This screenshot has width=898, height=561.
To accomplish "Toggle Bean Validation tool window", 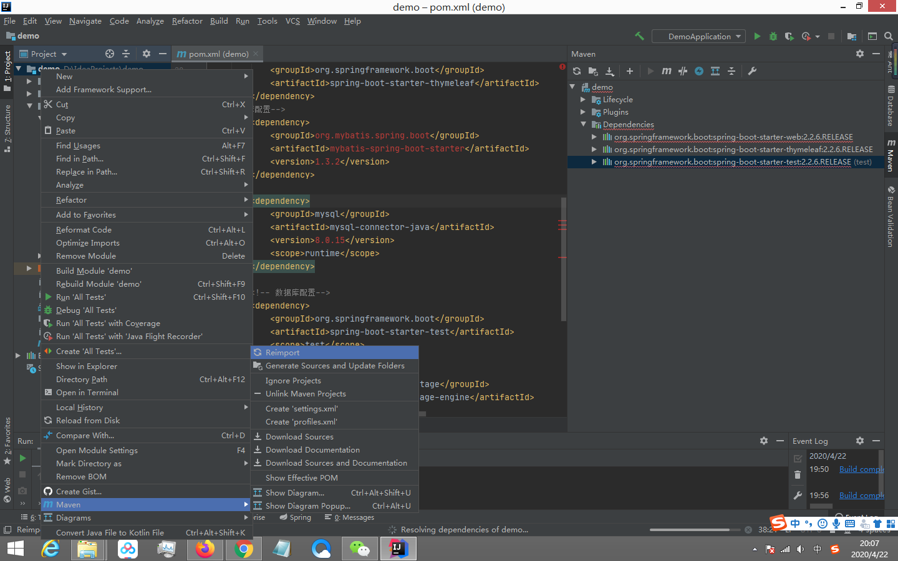I will click(x=891, y=216).
